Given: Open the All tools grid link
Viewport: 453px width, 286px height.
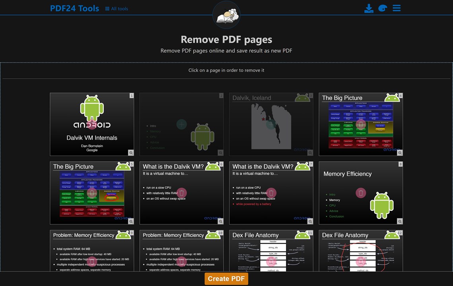Looking at the screenshot, I should [117, 9].
